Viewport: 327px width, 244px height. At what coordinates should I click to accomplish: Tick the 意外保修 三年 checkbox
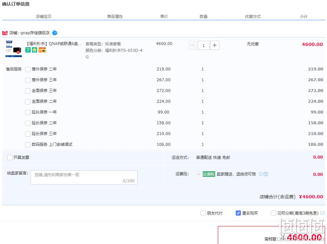28,80
